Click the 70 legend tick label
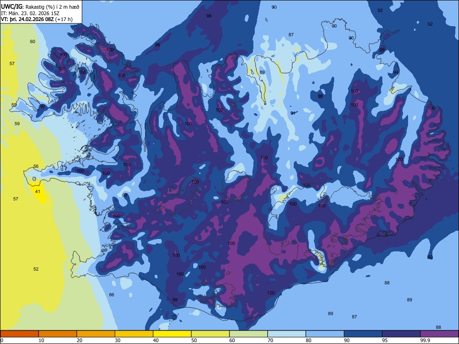Image resolution: width=459 pixels, height=344 pixels. coord(270,340)
